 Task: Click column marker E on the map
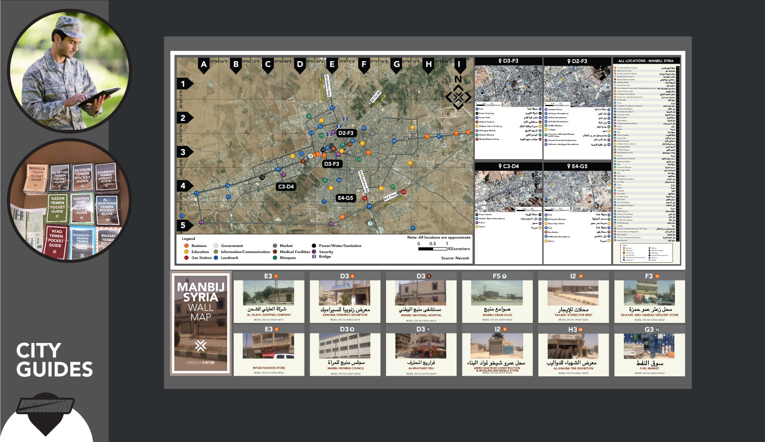point(332,65)
